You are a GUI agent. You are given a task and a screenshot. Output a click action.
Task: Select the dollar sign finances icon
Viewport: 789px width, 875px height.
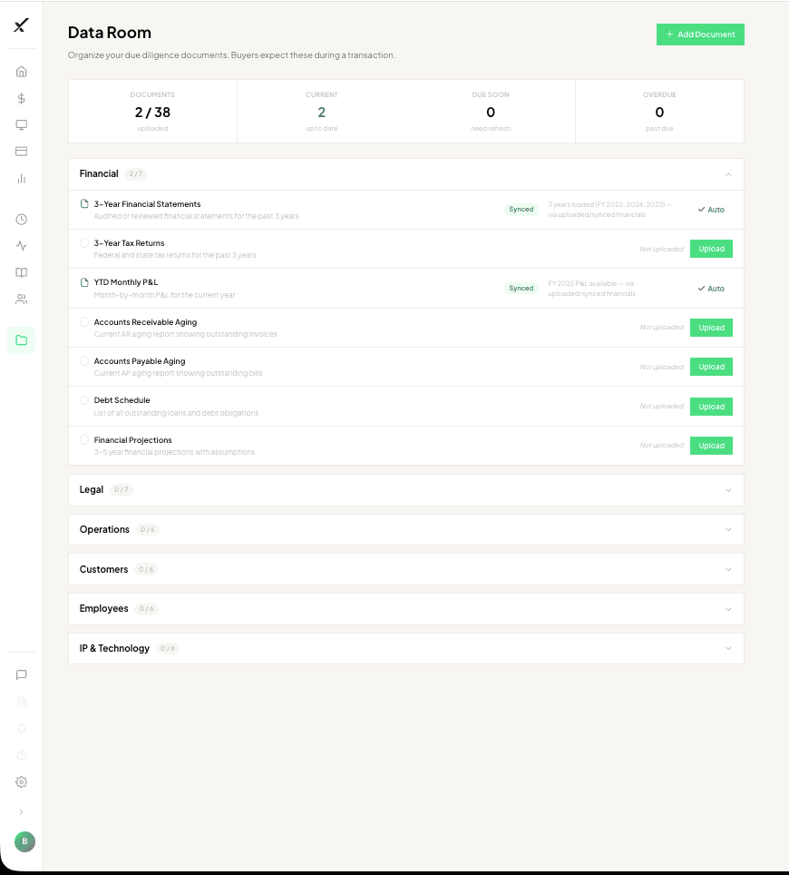21,98
